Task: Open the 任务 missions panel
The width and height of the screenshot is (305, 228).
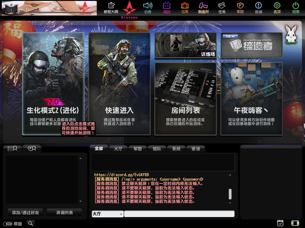Action: coord(222,7)
